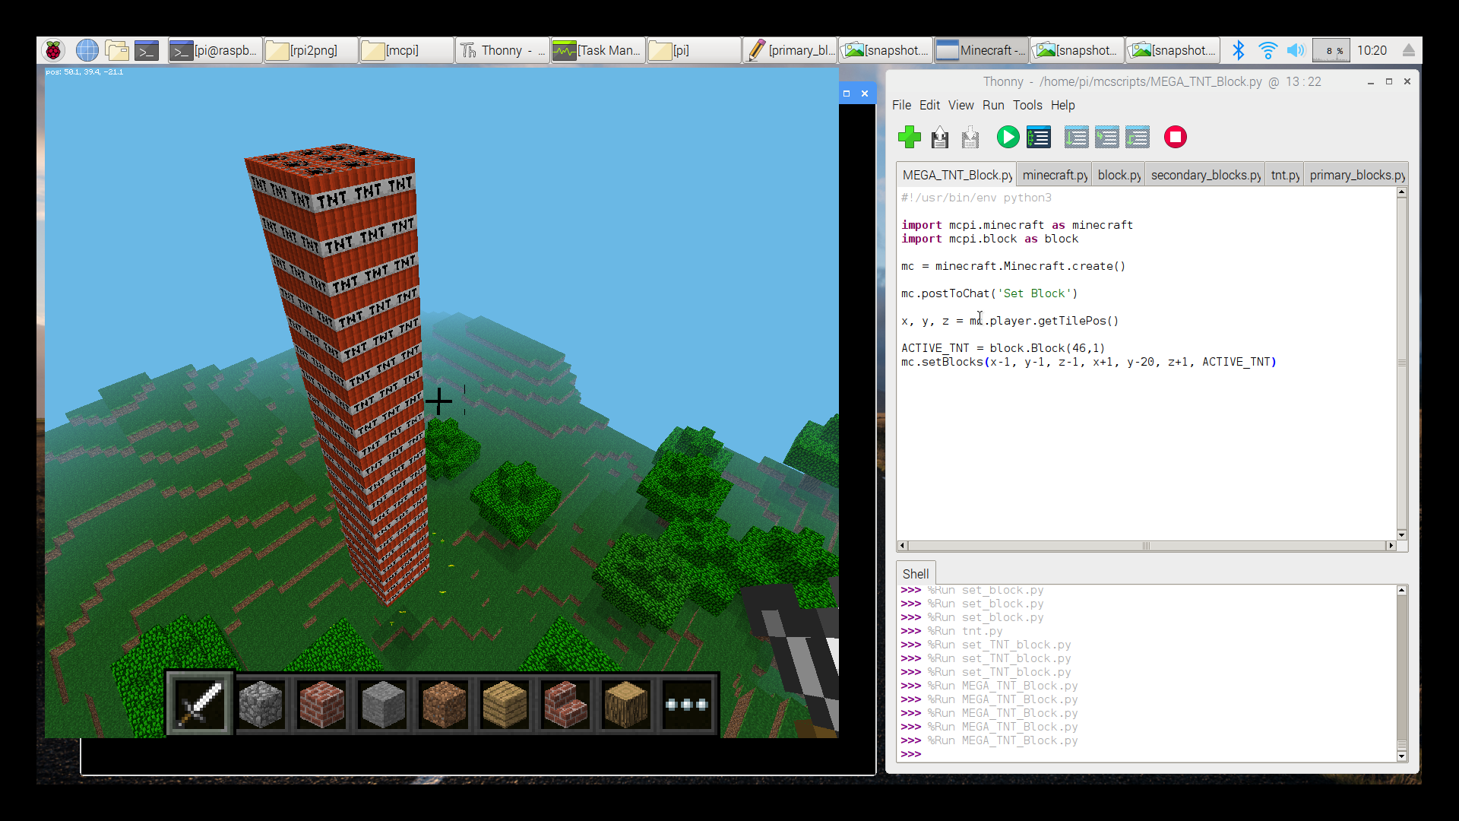Select the sword in the hotbar
Viewport: 1459px width, 821px height.
(200, 704)
